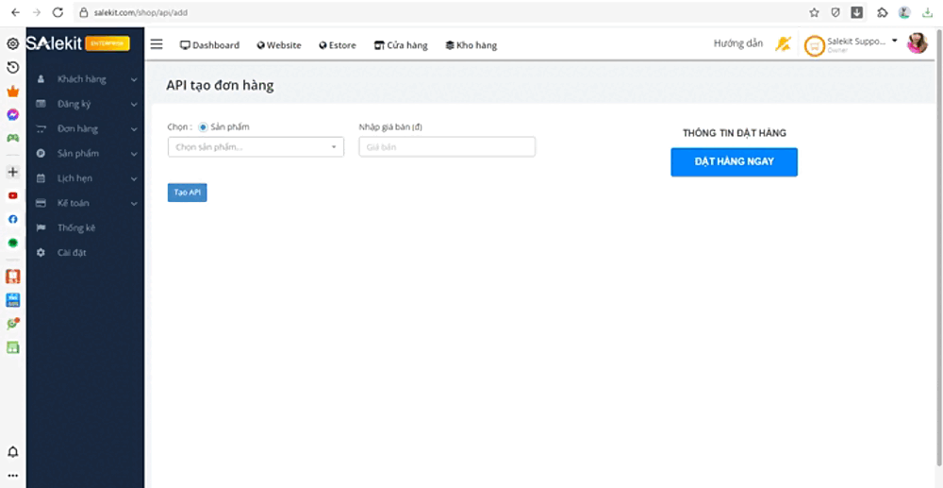This screenshot has width=943, height=488.
Task: Click the orange shop cart circle icon
Action: pos(814,45)
